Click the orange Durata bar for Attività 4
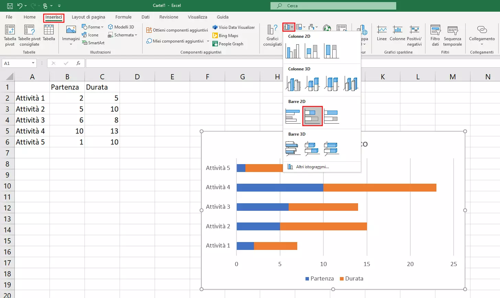 [380, 187]
